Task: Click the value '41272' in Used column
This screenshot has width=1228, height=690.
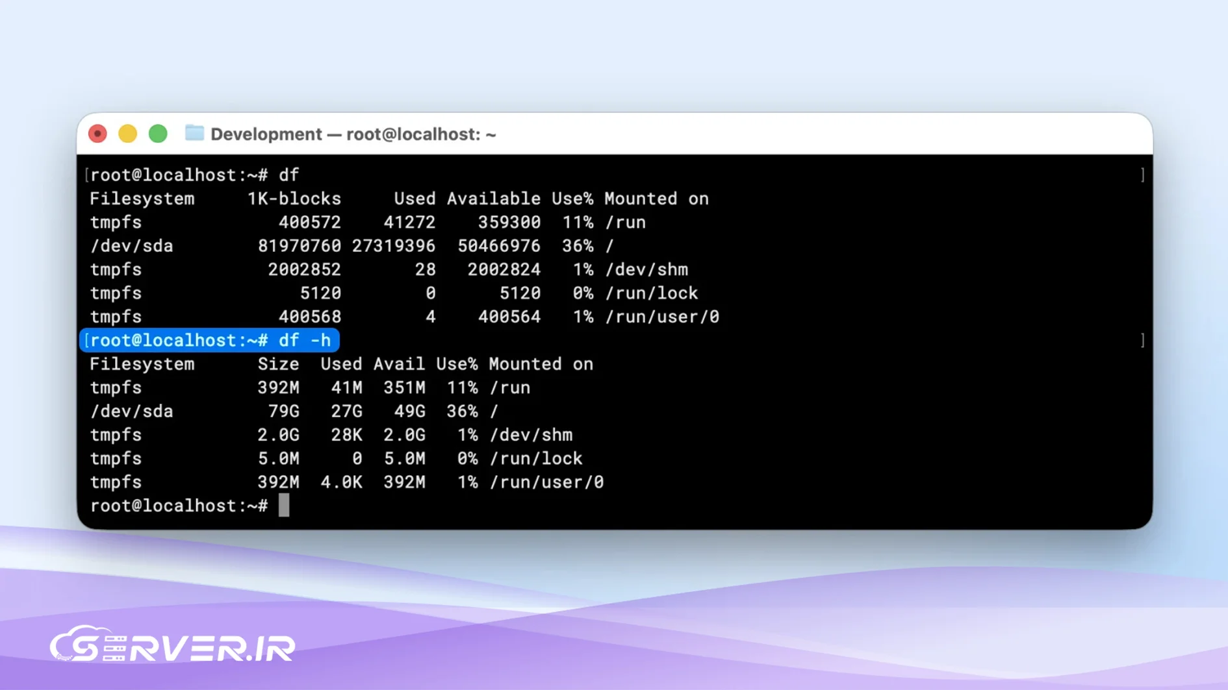Action: 409,222
